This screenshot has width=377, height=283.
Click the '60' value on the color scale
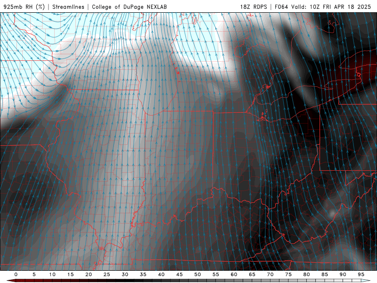click(234, 275)
